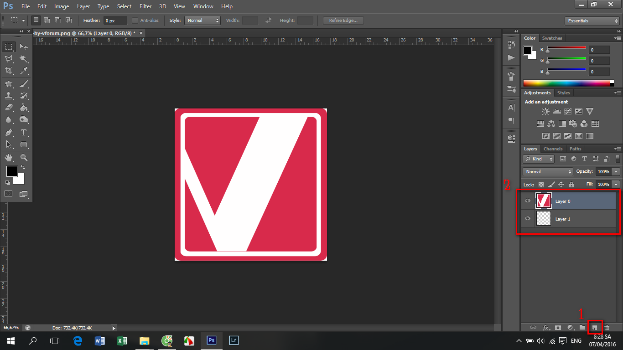Image resolution: width=623 pixels, height=350 pixels.
Task: Delete layer trash icon
Action: click(x=607, y=327)
